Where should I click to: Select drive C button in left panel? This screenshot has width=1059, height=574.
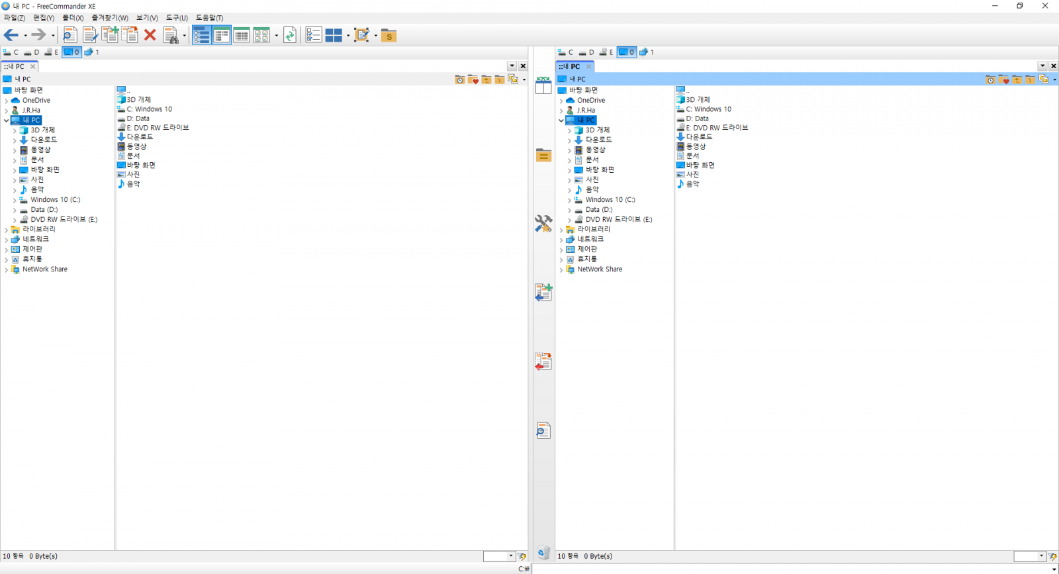[11, 52]
